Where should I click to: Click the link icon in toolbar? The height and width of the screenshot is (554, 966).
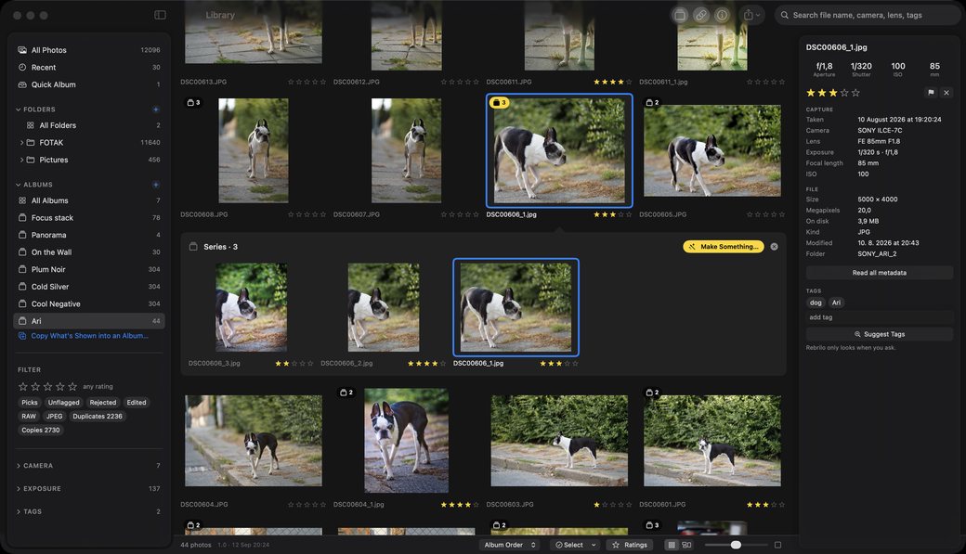pos(701,15)
